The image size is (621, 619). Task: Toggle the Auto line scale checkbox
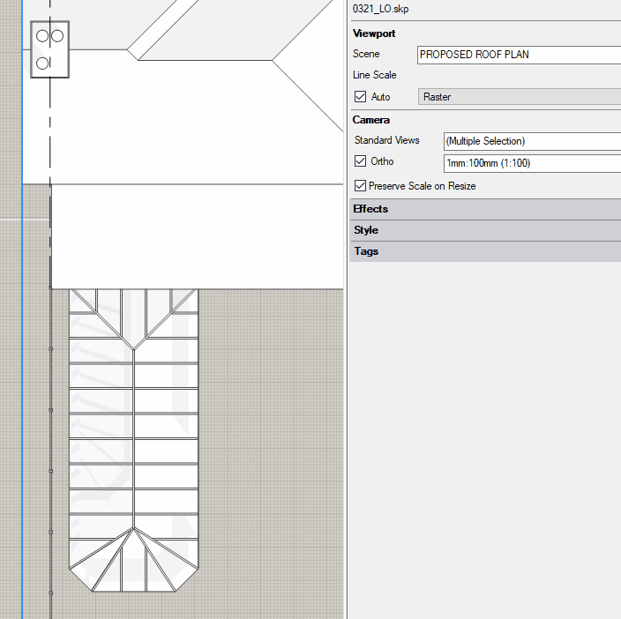[360, 97]
